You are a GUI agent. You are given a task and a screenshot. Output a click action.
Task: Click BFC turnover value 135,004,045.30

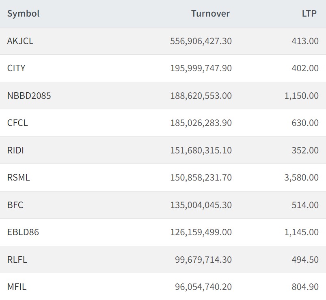click(201, 205)
